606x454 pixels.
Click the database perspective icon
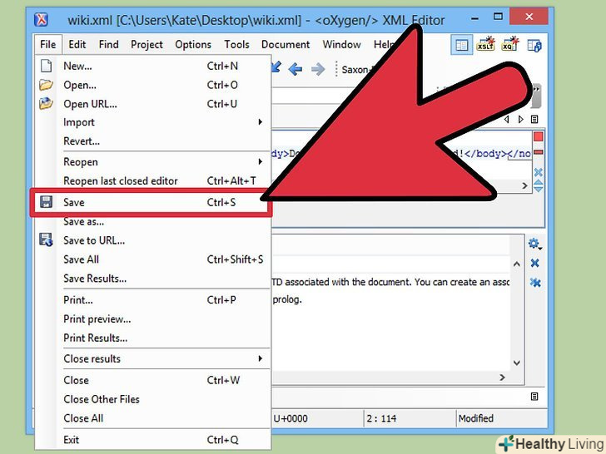pyautogui.click(x=534, y=45)
